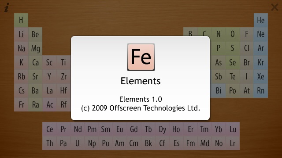
Task: Open the Uranium U element tile
Action: [x=78, y=143]
